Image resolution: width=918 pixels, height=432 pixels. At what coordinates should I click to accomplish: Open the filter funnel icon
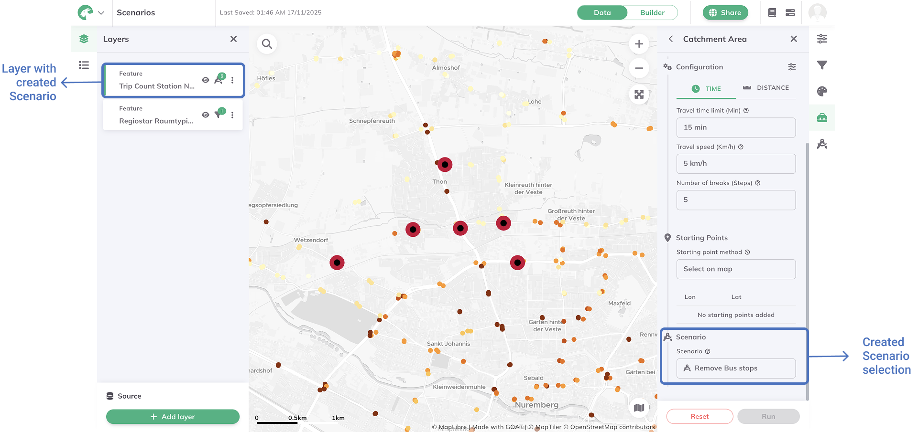pos(822,65)
